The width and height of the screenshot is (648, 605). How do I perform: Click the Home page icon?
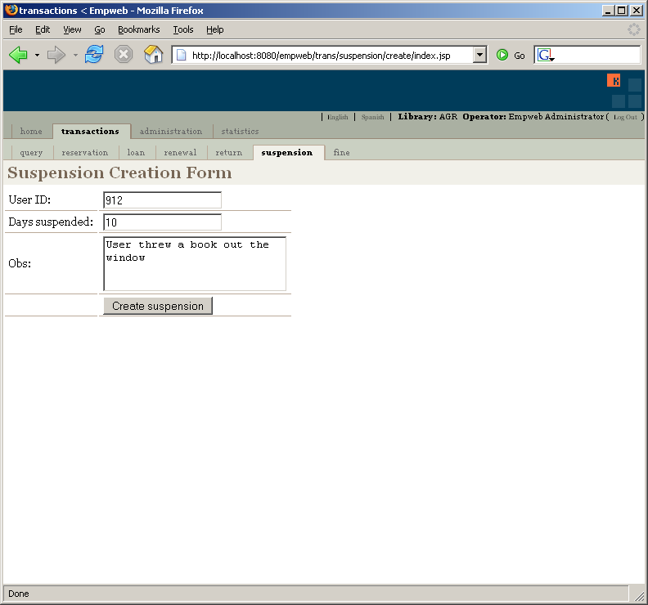tap(153, 55)
